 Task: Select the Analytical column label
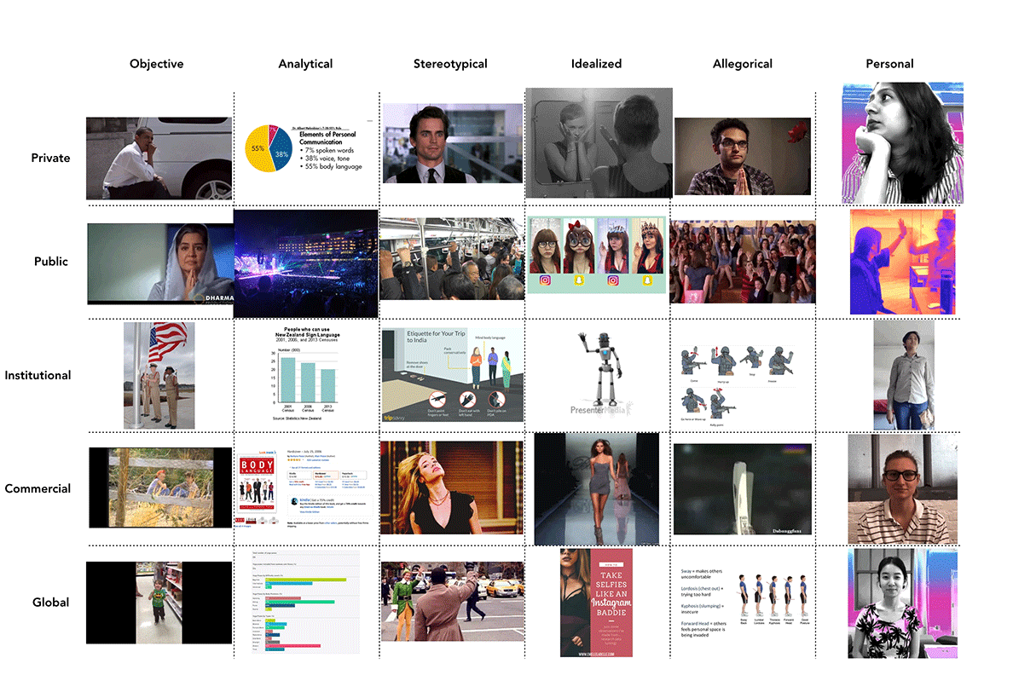tap(305, 64)
